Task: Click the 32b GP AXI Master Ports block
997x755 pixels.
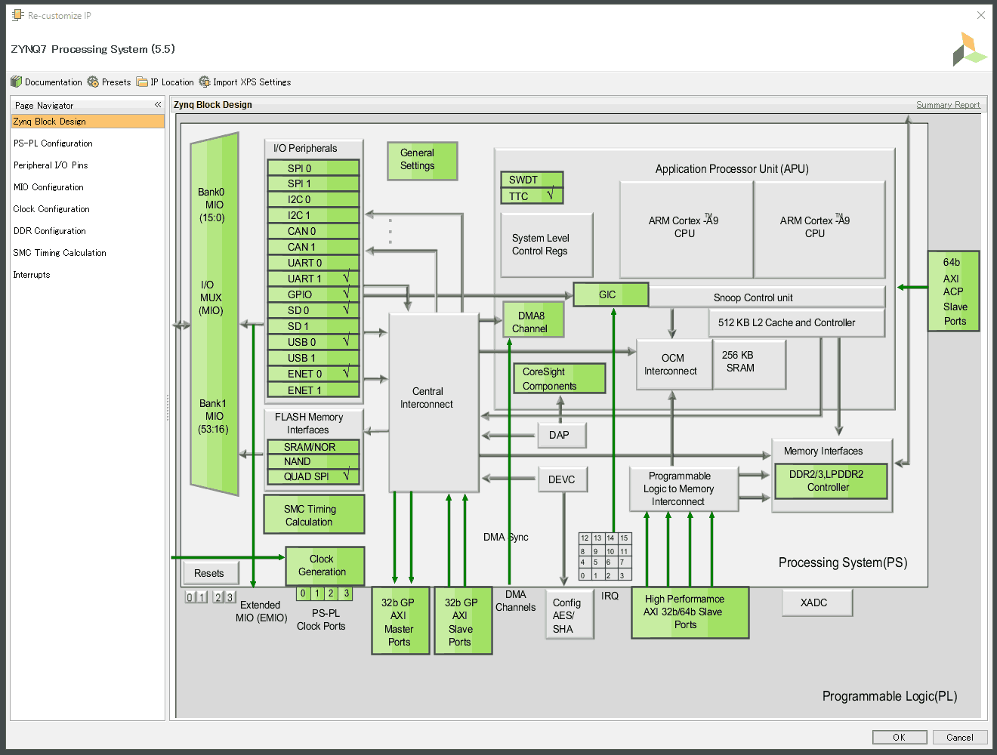Action: tap(400, 621)
